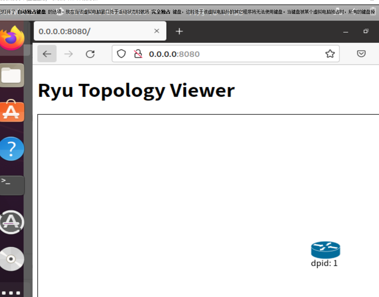379x297 pixels.
Task: Select the 0.0.0.0:8080/ browser tab
Action: pos(100,31)
